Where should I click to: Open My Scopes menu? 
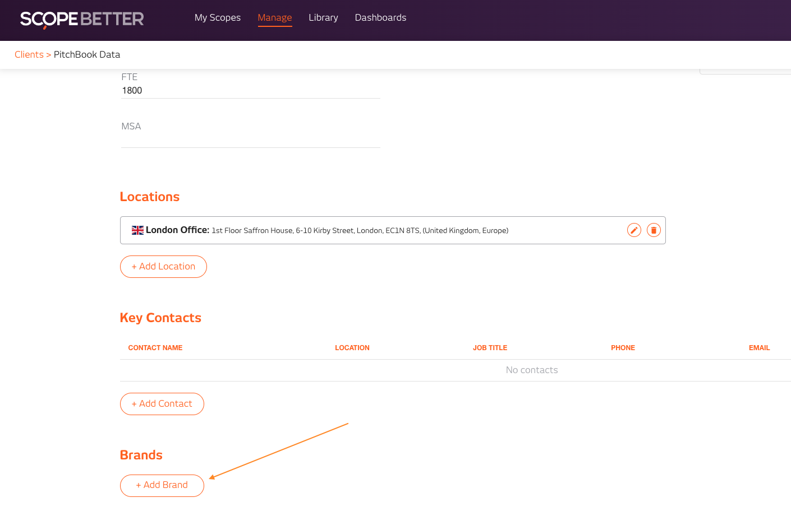[218, 17]
